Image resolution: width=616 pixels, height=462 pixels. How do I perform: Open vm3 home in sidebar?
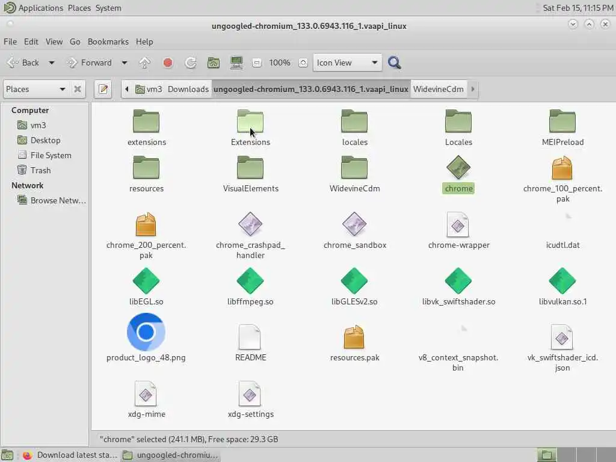coord(38,125)
